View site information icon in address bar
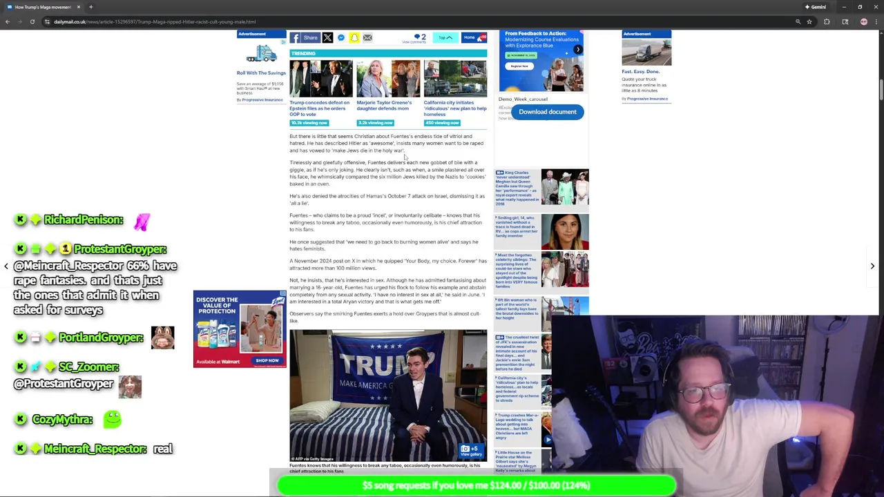This screenshot has width=884, height=497. [x=47, y=21]
